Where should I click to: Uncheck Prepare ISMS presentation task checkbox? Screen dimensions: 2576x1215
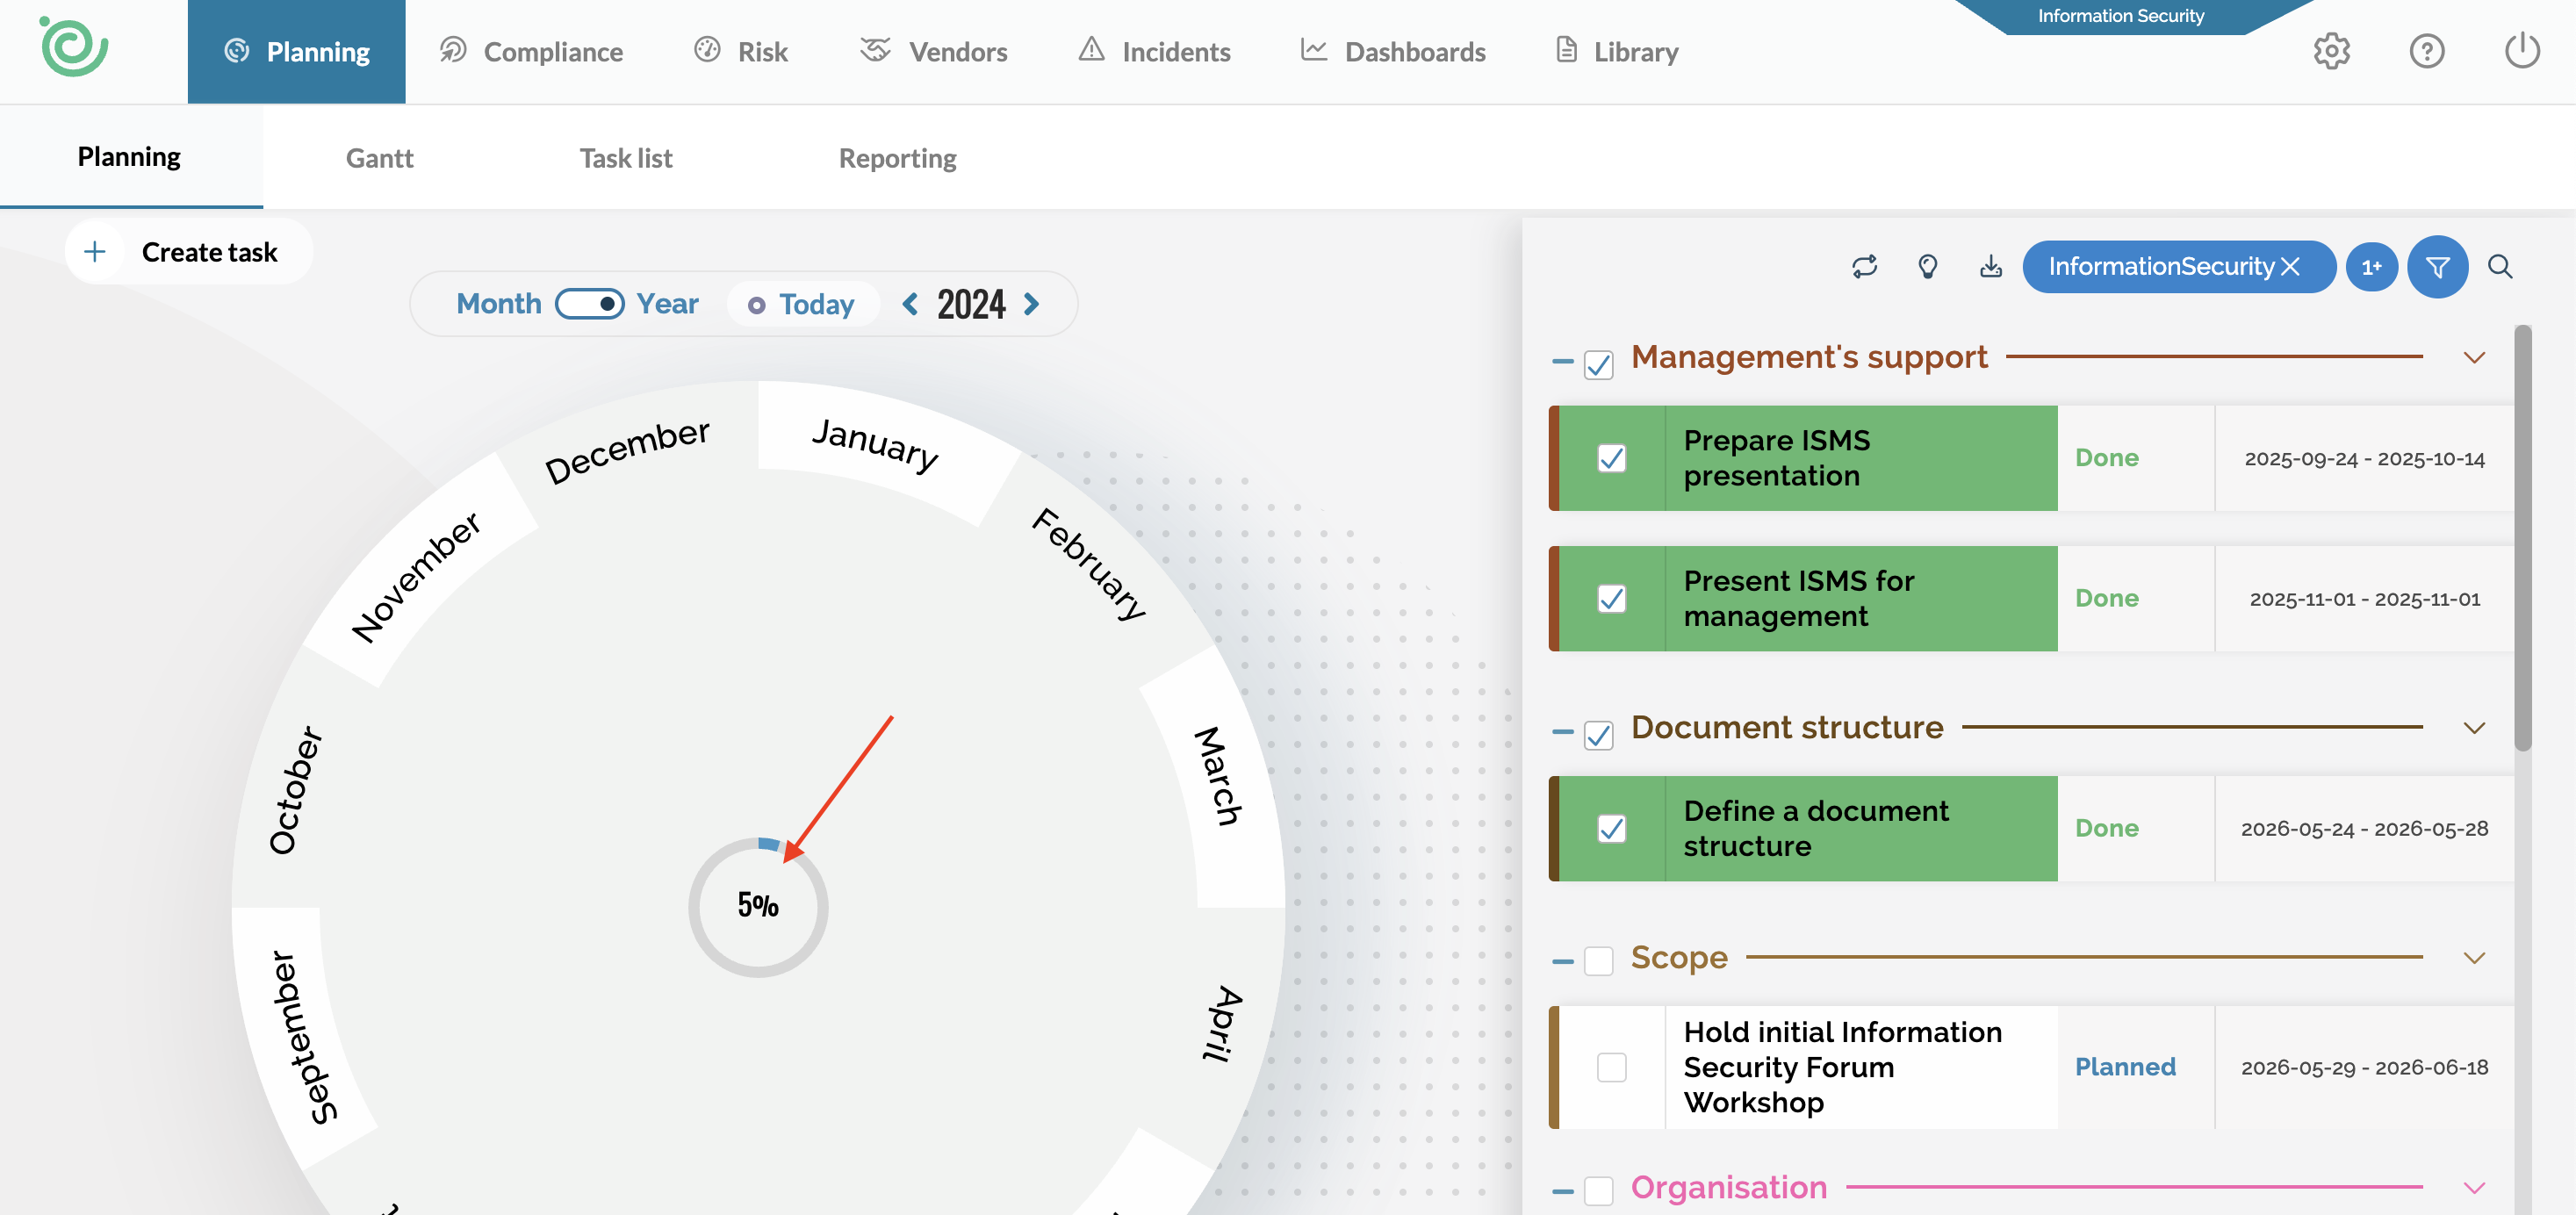1611,458
